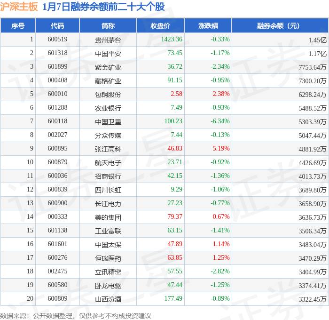Select stock name 农业银行
Viewport: 329px width, 320px height.
pyautogui.click(x=108, y=108)
